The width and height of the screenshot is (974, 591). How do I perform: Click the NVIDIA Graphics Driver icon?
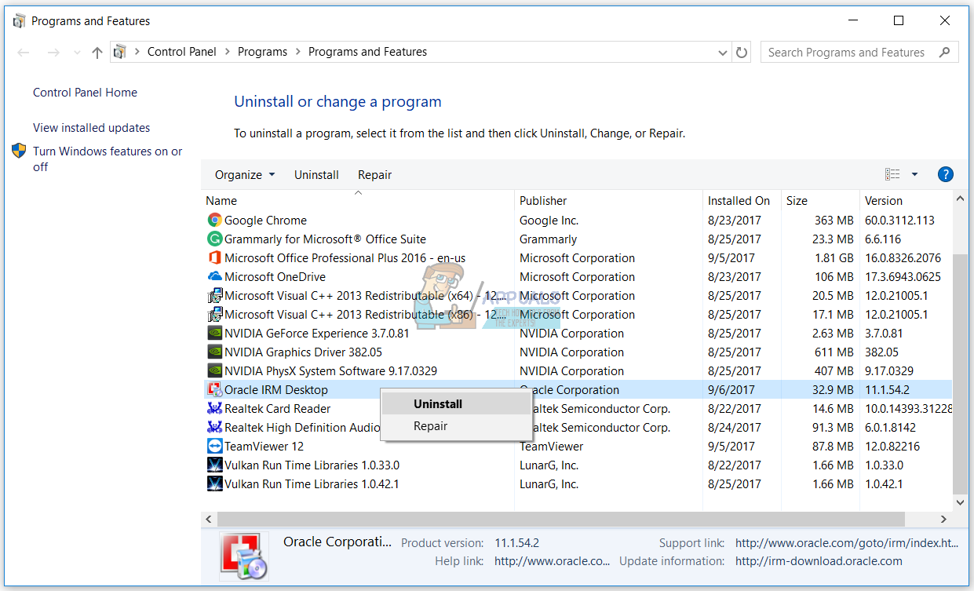(x=214, y=352)
